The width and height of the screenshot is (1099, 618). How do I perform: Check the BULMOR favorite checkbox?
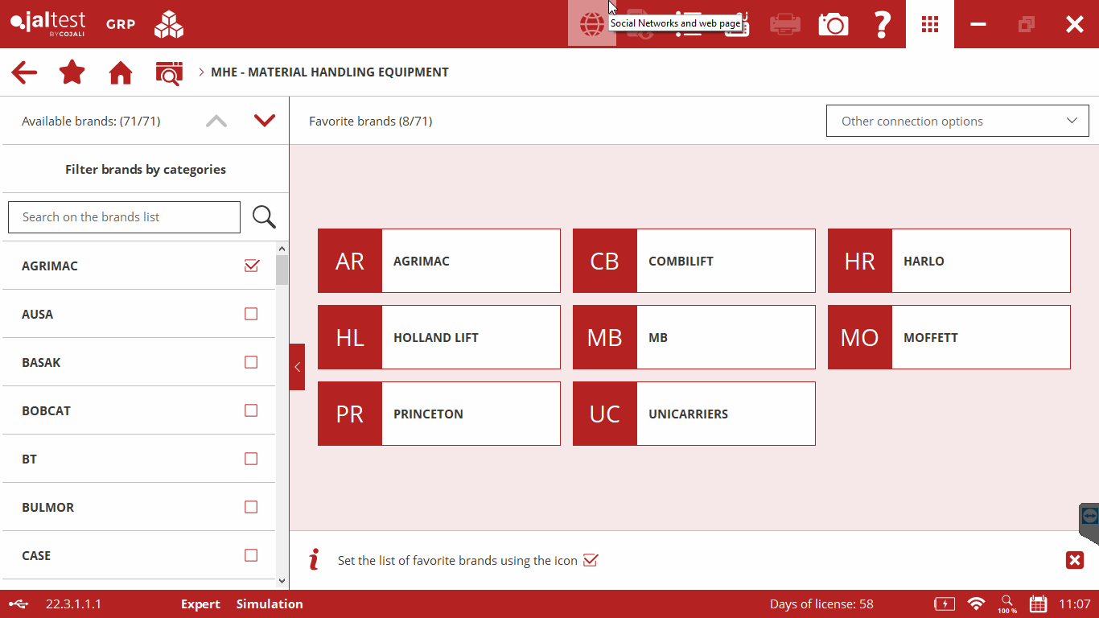[251, 507]
